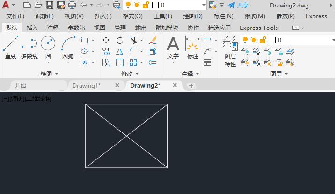Toggle the bulb in quick access layer box
Image resolution: width=335 pixels, height=194 pixels.
pos(128,5)
